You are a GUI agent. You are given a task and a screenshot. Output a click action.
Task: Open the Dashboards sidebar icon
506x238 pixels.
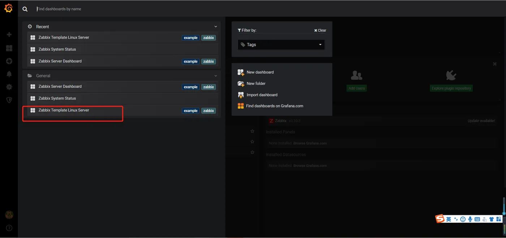click(x=9, y=48)
